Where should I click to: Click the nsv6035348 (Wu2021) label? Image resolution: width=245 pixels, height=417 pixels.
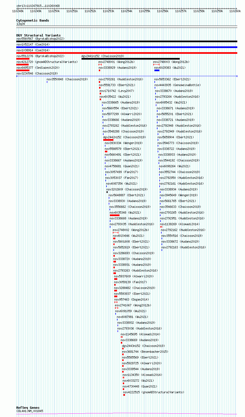tap(125, 213)
